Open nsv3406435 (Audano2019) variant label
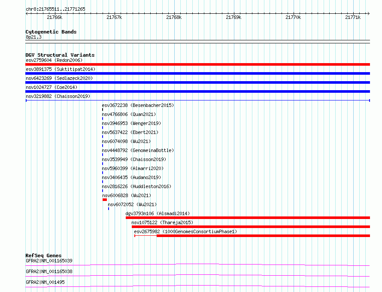The image size is (382, 292). pos(131,177)
